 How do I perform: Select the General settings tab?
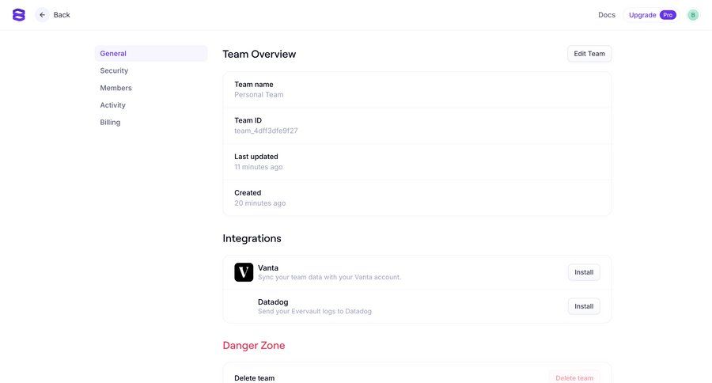[113, 54]
